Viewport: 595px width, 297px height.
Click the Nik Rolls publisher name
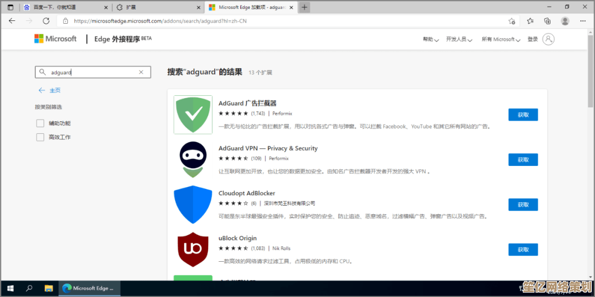(x=282, y=248)
